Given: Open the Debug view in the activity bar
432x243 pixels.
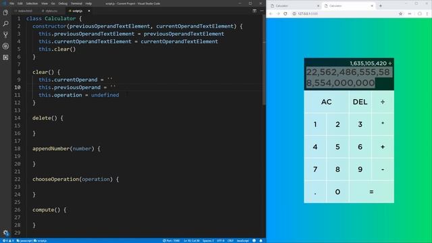Looking at the screenshot, I should point(5,46).
